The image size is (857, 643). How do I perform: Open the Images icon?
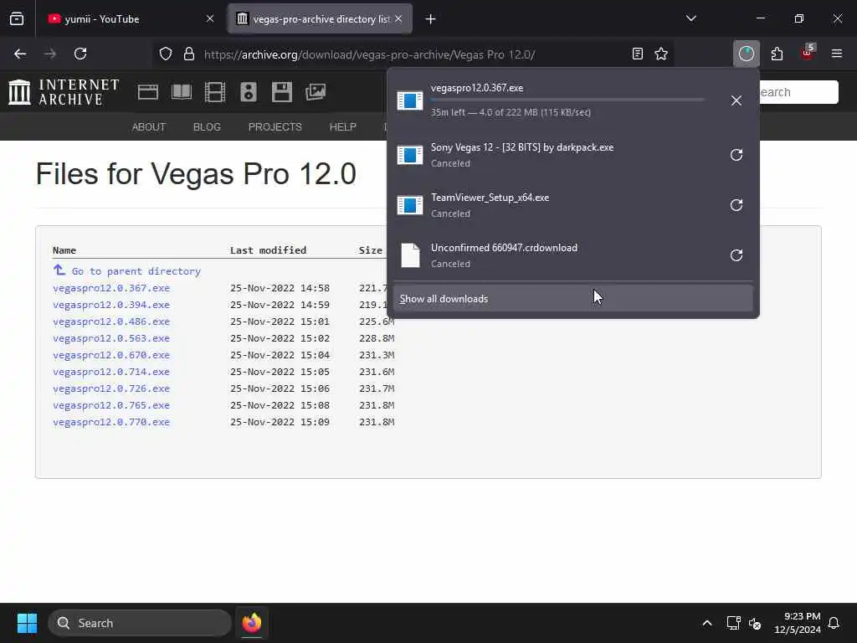[316, 92]
